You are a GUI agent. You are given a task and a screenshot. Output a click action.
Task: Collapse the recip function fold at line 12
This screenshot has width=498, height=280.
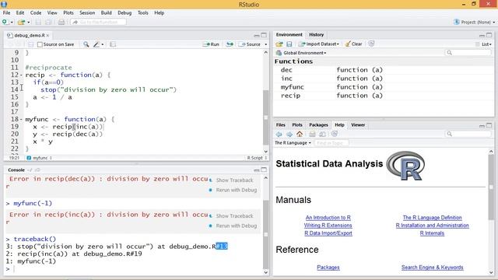pyautogui.click(x=21, y=75)
